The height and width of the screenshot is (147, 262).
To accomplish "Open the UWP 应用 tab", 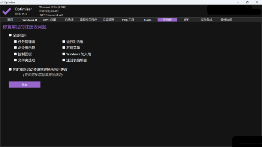I will click(49, 20).
